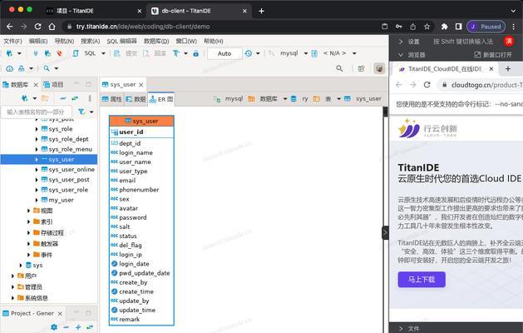Open new tab in embedded browser

pyautogui.click(x=508, y=69)
